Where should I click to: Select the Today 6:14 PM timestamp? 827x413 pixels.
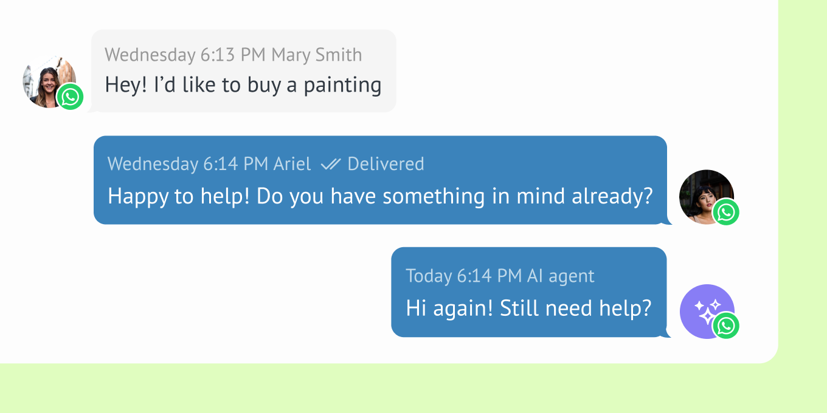pos(463,276)
